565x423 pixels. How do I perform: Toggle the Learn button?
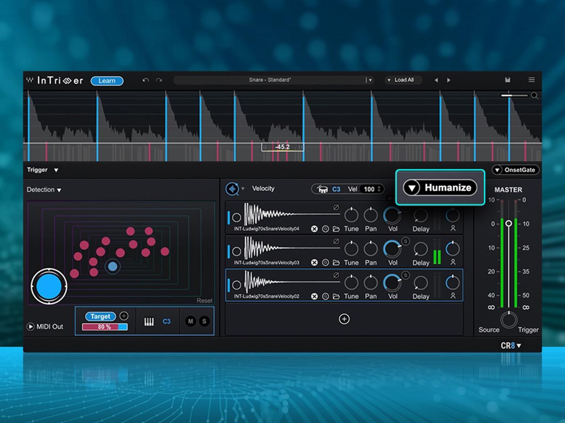tap(107, 81)
